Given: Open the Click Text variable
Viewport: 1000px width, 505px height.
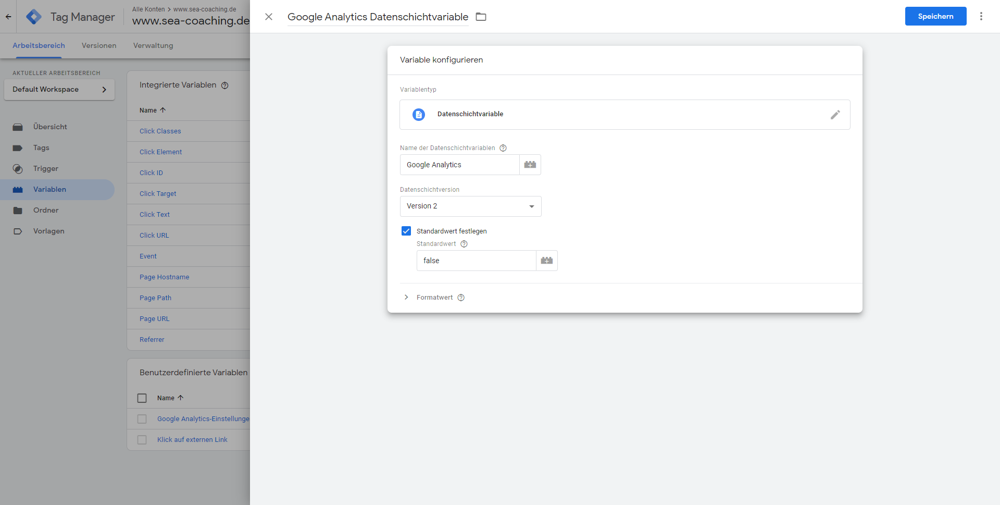Looking at the screenshot, I should 155,214.
